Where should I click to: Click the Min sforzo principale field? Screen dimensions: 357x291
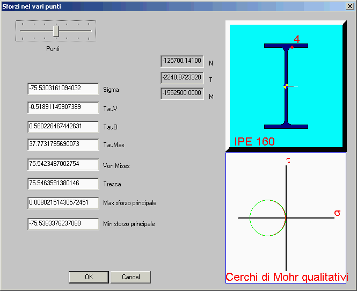pos(63,223)
